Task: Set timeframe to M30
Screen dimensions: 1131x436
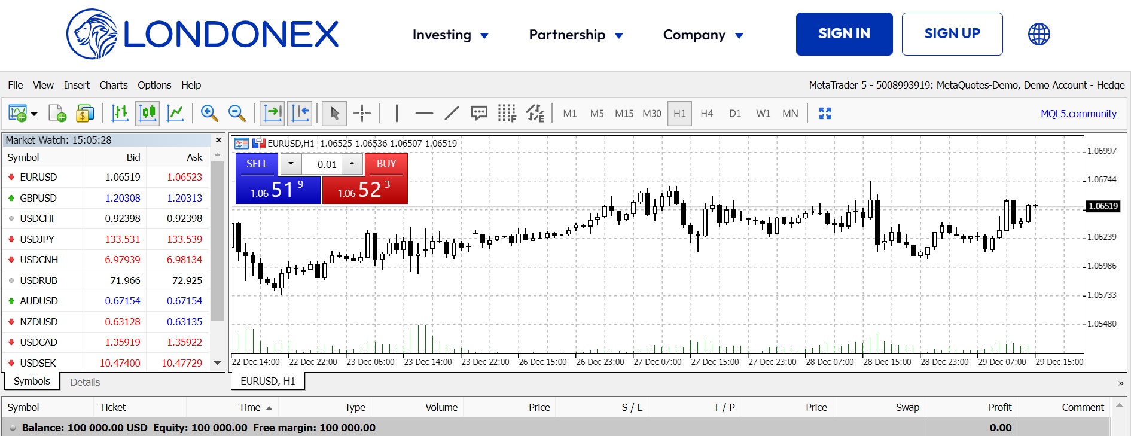Action: 652,113
